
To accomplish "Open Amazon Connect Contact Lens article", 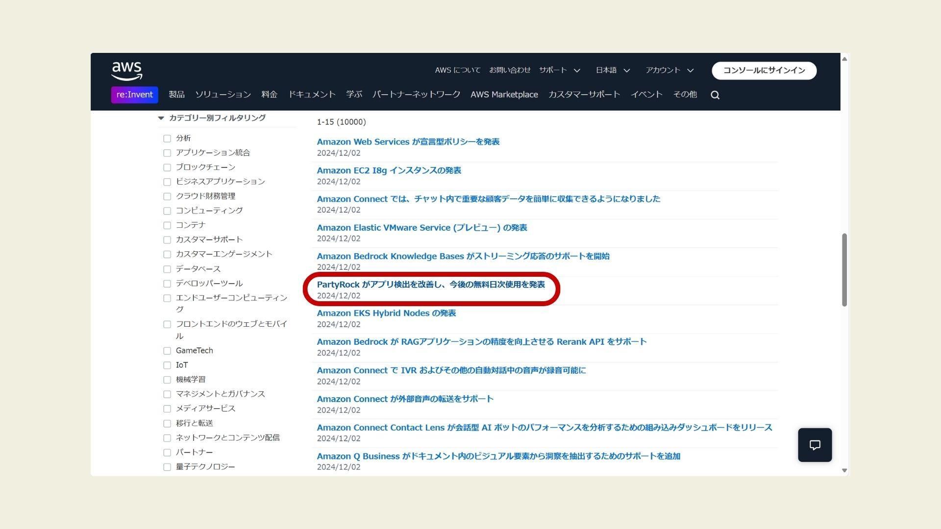I will (x=545, y=428).
